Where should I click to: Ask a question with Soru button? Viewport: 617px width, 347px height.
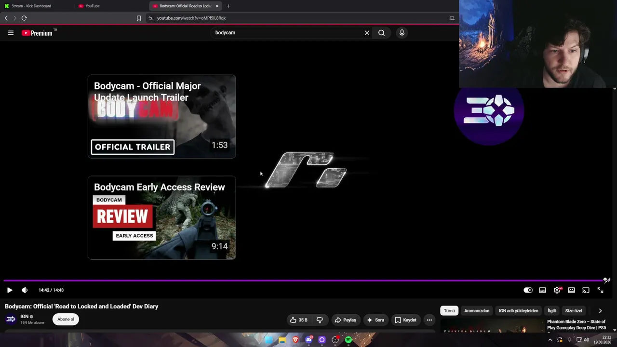376,320
